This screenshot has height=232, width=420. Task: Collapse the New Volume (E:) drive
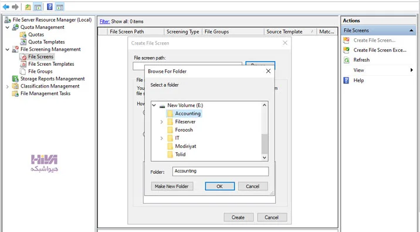click(x=154, y=105)
